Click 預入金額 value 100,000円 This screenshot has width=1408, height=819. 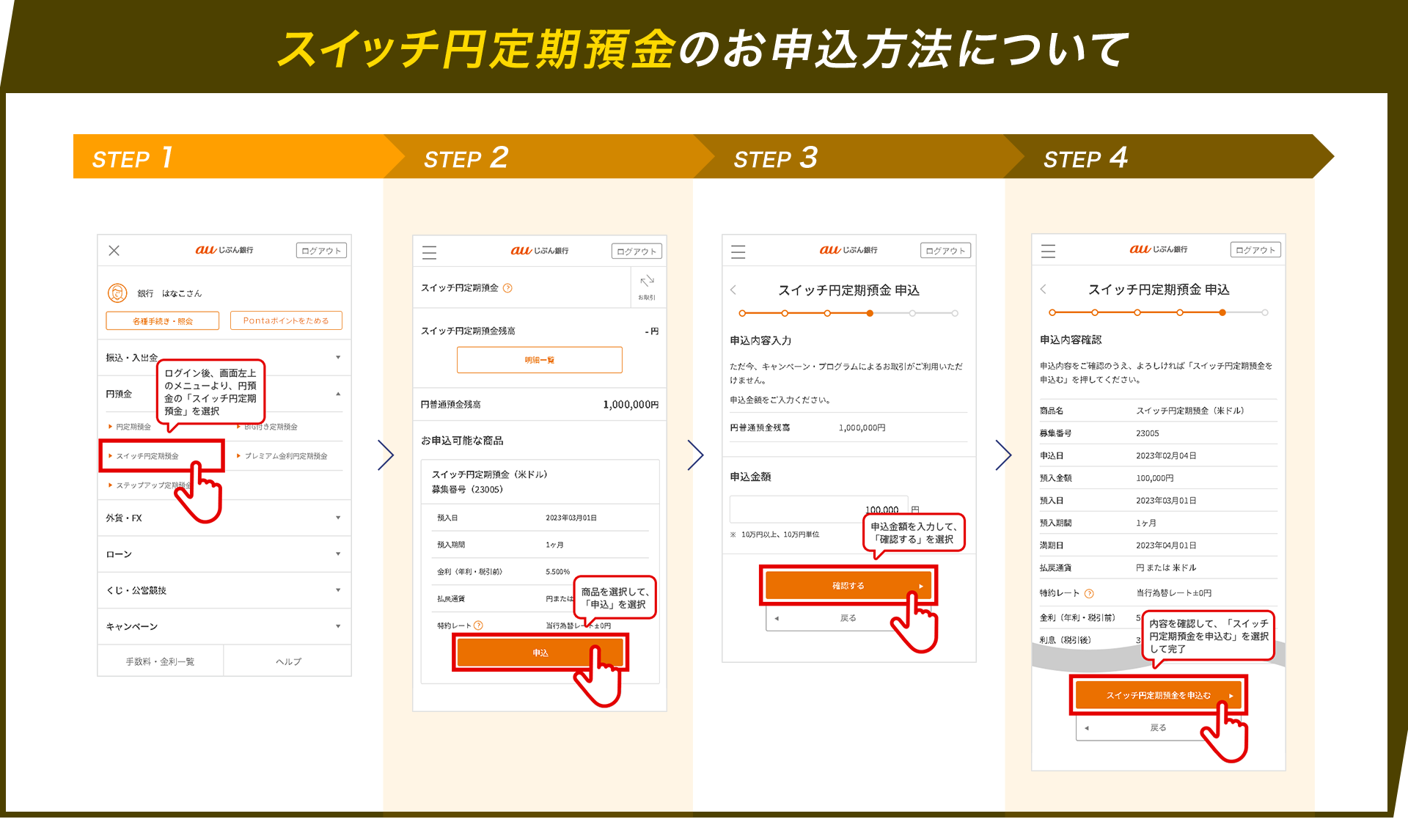pyautogui.click(x=1155, y=478)
